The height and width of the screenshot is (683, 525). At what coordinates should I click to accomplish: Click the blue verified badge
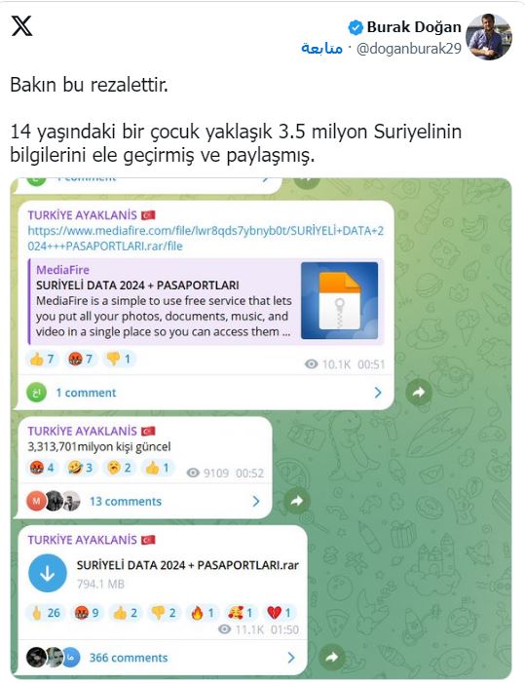356,28
